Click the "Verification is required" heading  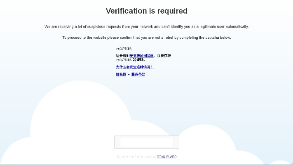click(146, 11)
